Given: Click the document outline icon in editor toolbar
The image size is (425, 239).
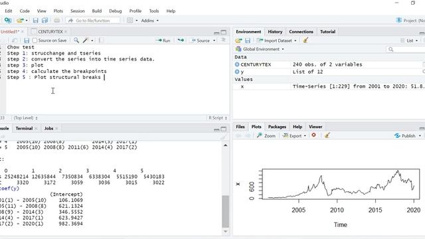Looking at the screenshot, I should (x=224, y=40).
